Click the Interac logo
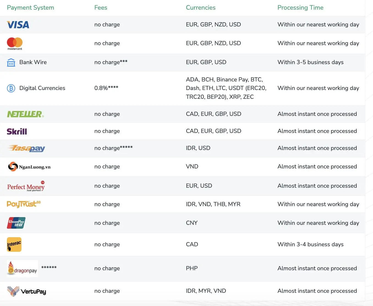Screen dimensions: 373x306 point(14,244)
